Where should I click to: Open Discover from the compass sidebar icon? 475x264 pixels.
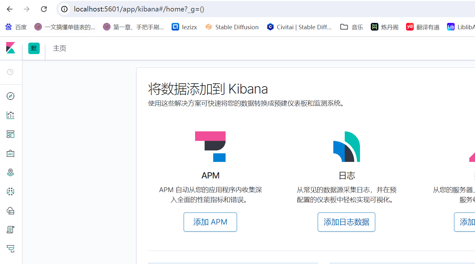pos(10,96)
